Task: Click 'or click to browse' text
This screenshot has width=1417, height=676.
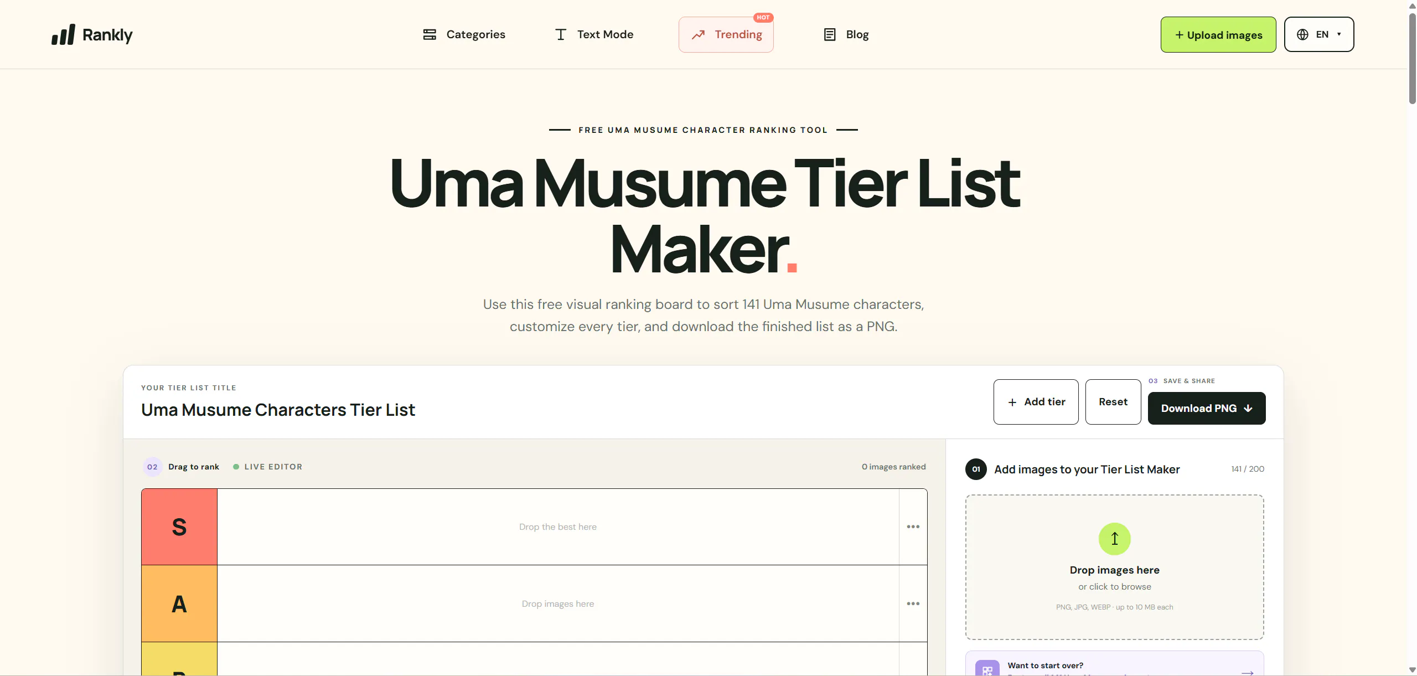Action: tap(1115, 587)
